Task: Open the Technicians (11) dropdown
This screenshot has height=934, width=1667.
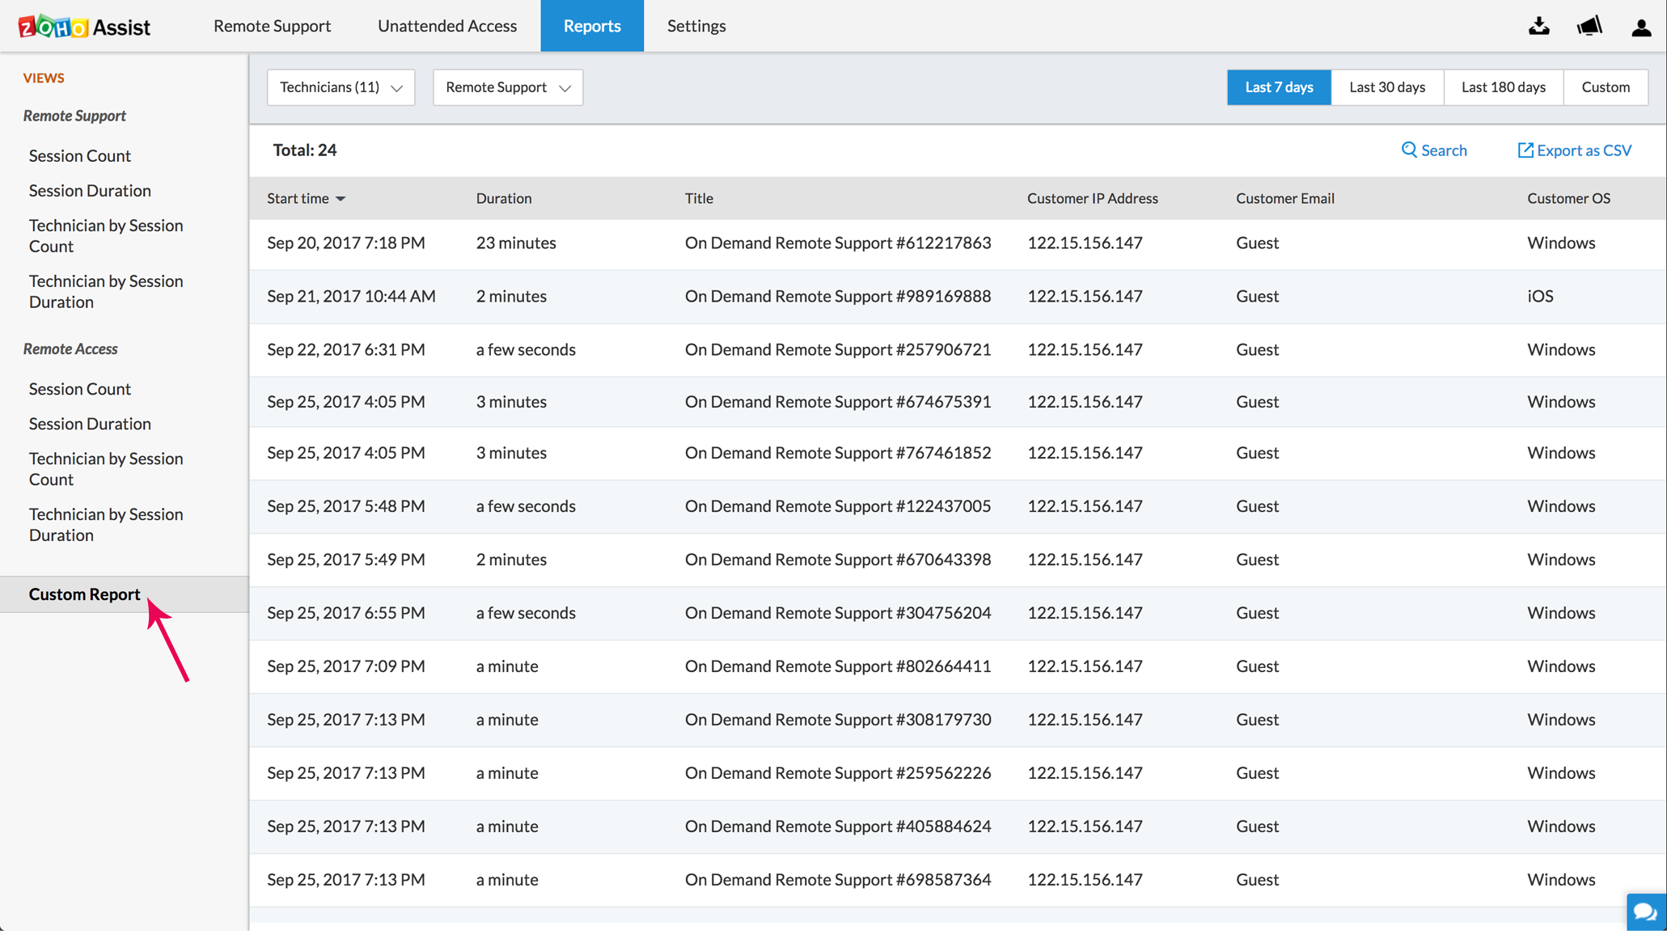Action: pos(341,87)
